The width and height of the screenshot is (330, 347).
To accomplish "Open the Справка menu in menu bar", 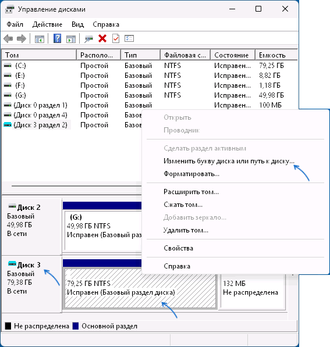I will [x=106, y=24].
